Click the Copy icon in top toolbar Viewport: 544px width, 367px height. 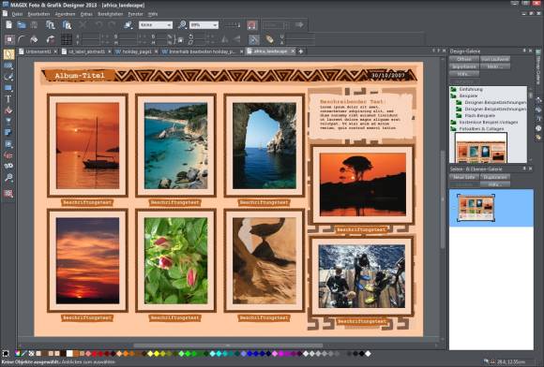click(51, 25)
